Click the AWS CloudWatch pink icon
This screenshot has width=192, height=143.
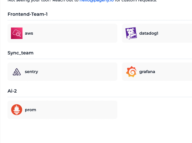[x=17, y=33]
